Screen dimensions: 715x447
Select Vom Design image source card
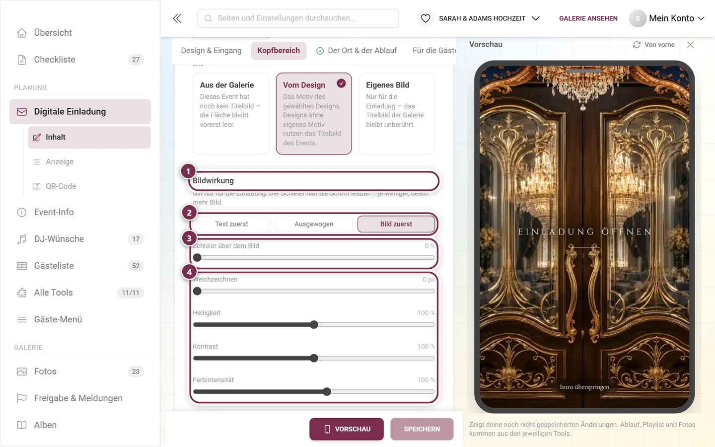(314, 114)
